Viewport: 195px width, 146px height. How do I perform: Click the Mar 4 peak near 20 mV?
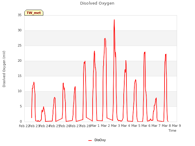coord(126,61)
